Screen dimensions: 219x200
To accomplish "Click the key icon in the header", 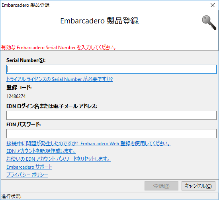I will tap(209, 22).
